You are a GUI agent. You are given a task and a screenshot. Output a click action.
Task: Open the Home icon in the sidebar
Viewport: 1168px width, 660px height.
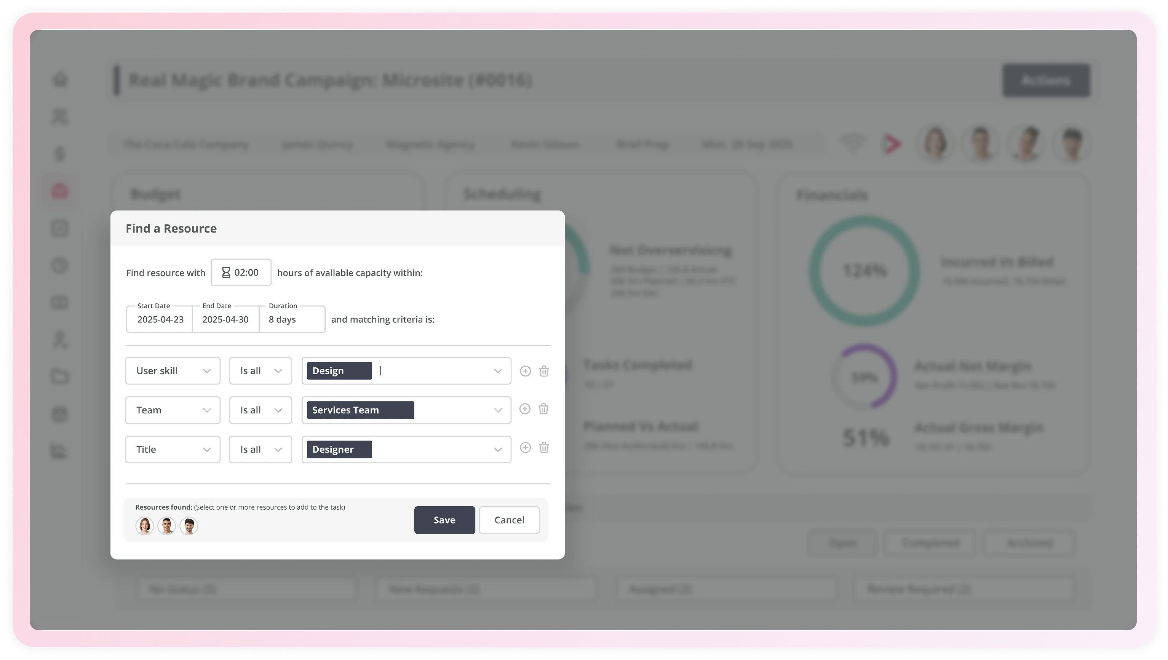coord(59,79)
